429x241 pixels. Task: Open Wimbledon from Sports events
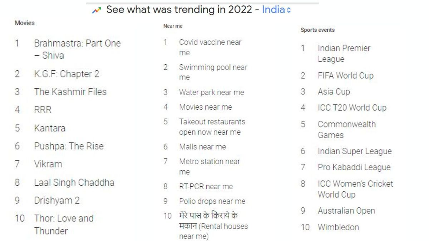coord(338,227)
